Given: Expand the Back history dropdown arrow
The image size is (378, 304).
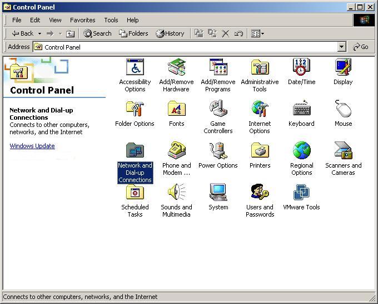Looking at the screenshot, I should point(40,33).
